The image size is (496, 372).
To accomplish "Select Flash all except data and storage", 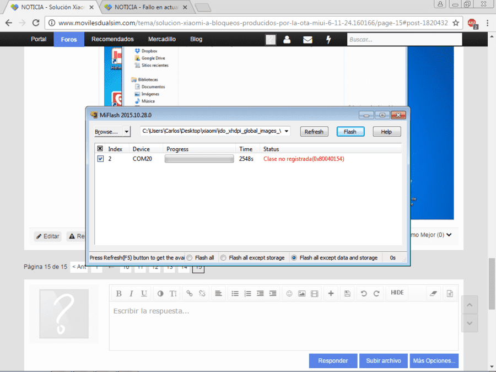I will point(294,258).
